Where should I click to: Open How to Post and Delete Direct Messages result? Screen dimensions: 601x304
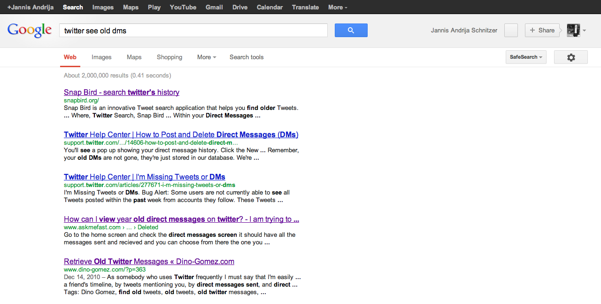pos(181,134)
